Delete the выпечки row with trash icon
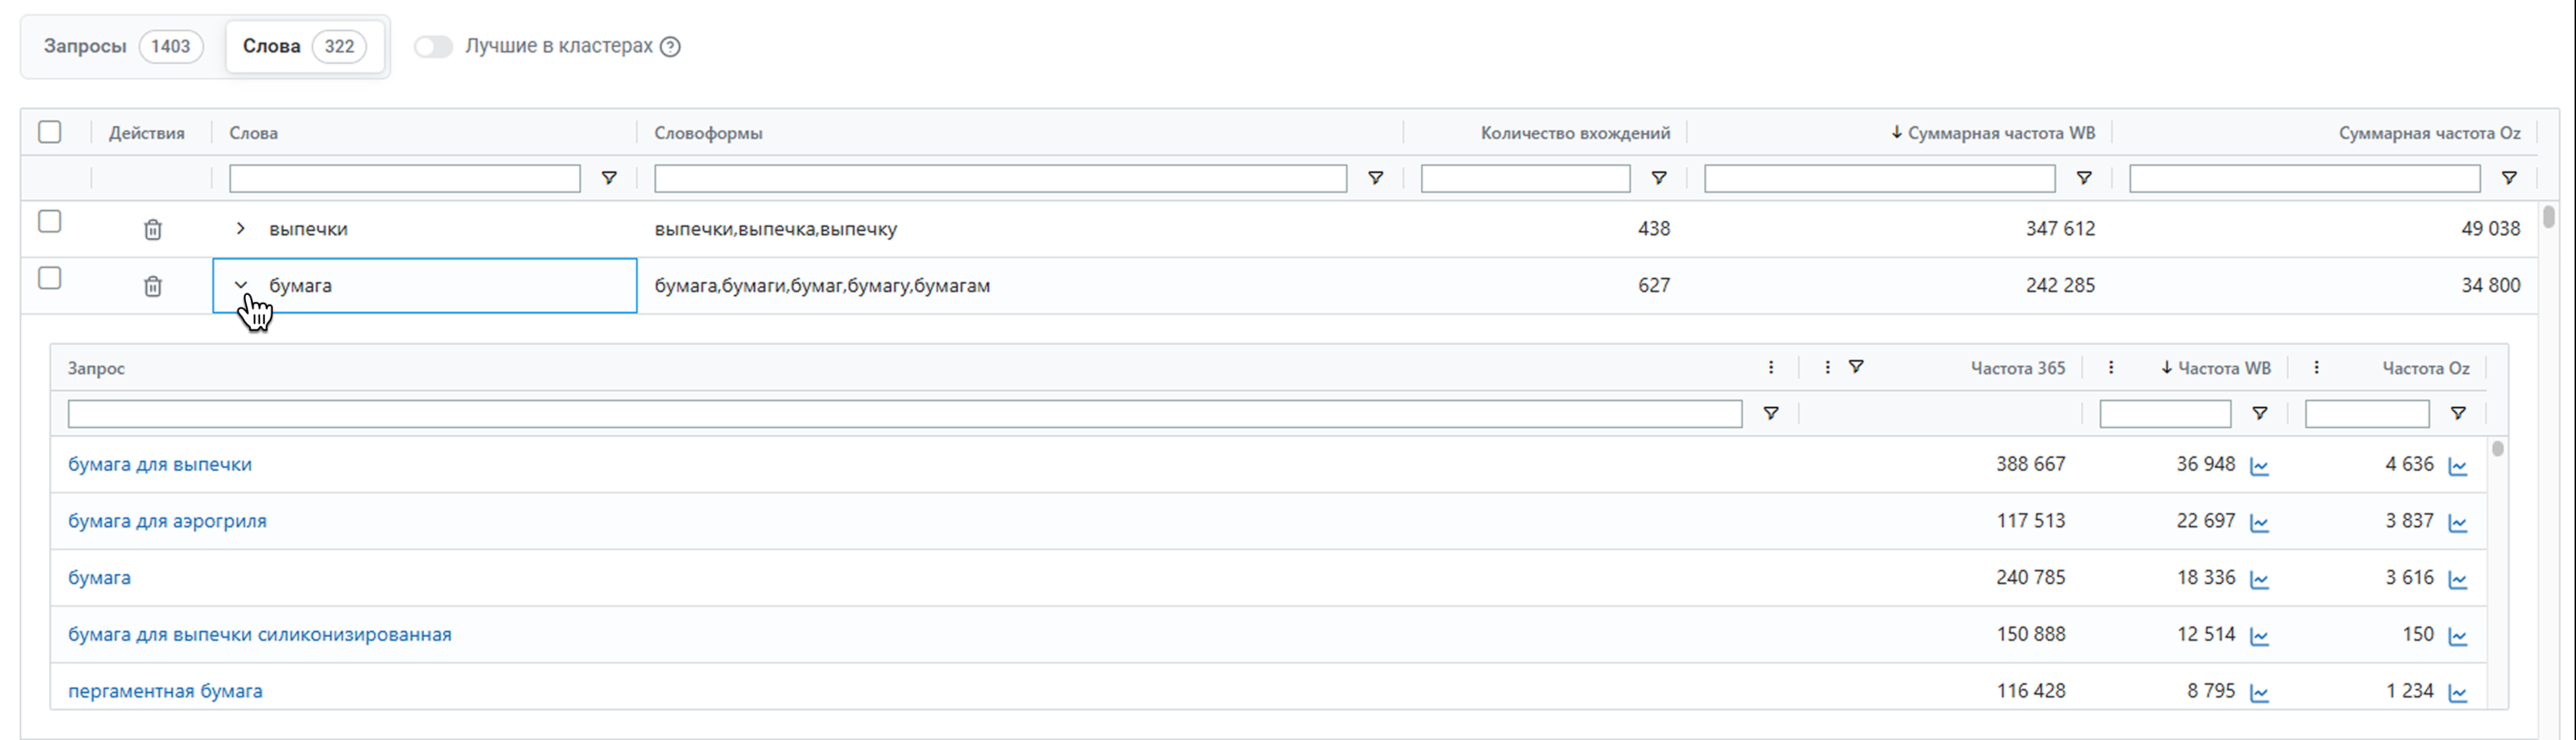The width and height of the screenshot is (2576, 740). pos(152,229)
